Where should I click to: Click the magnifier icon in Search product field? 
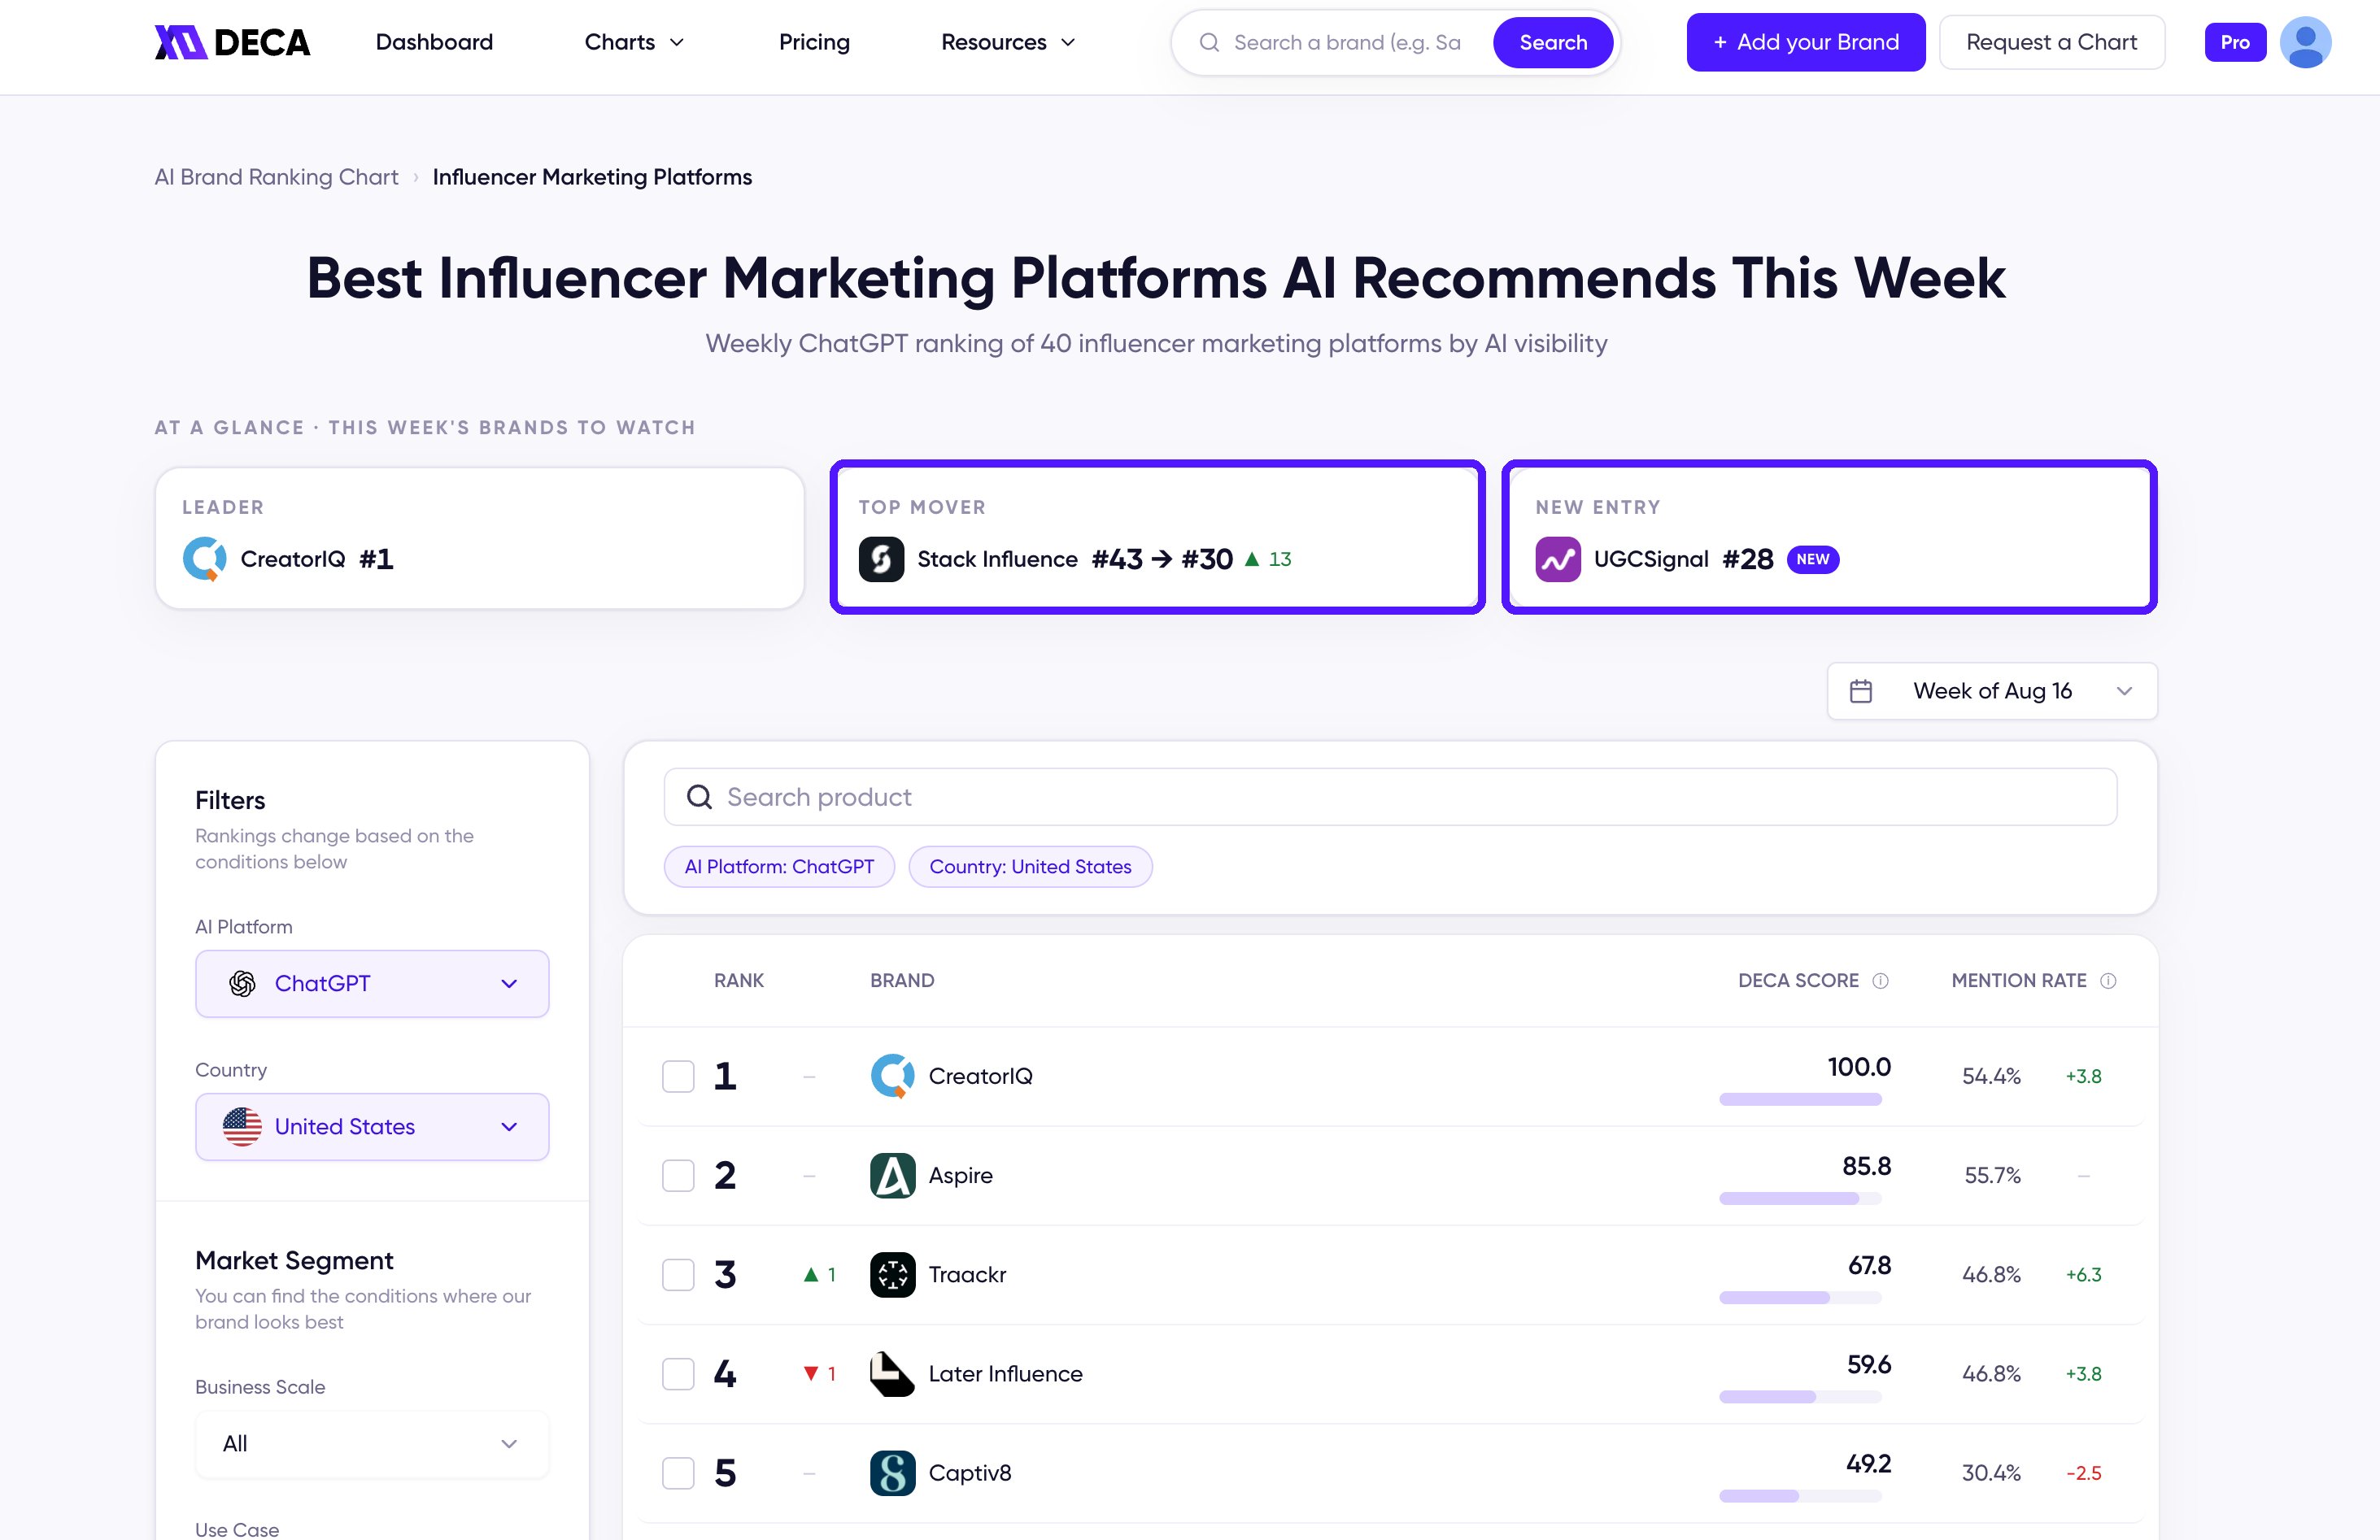tap(699, 797)
